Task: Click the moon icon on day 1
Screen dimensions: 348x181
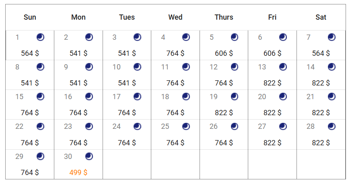Action: [x=40, y=37]
